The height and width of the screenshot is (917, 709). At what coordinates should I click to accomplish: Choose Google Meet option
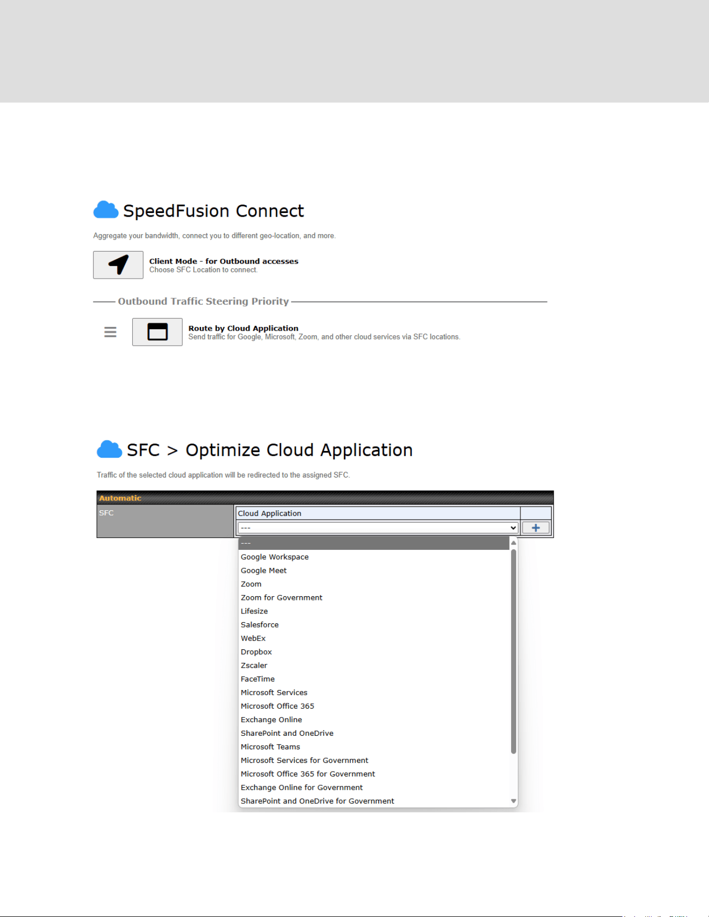coord(374,570)
